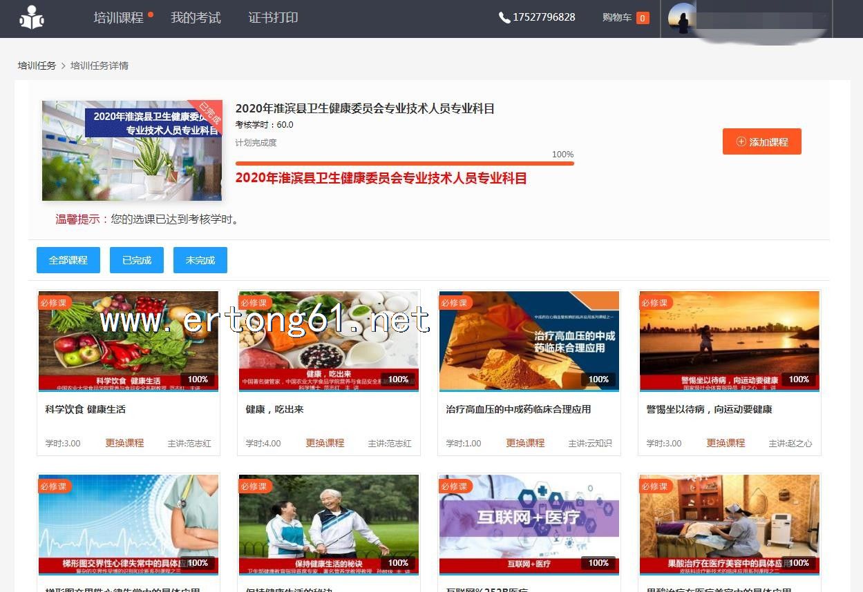Viewport: 863px width, 592px height.
Task: Click the site logo icon
Action: point(31,18)
